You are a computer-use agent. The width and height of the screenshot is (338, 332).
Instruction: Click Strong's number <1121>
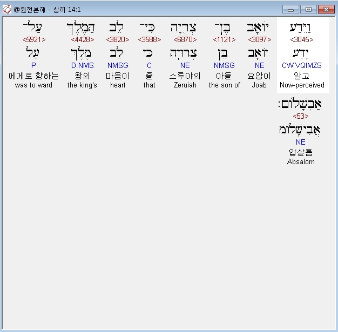(x=224, y=39)
